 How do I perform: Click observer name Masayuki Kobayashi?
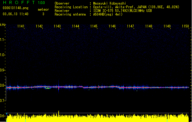110,3
